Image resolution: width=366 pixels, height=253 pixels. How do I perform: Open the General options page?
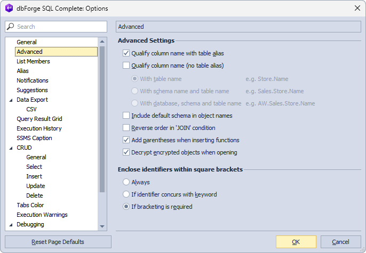27,42
